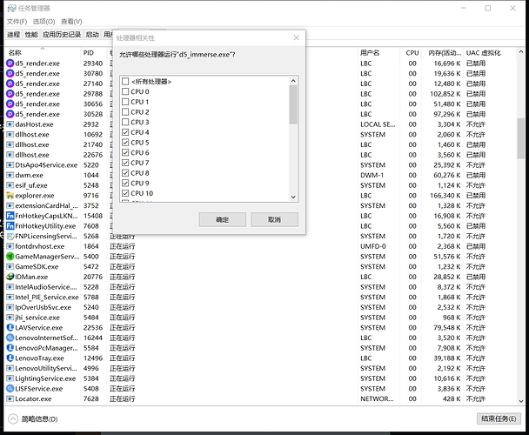Click process list scroll up arrow
This screenshot has width=529, height=435.
click(521, 52)
